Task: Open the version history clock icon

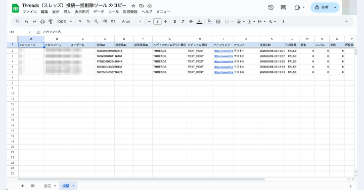Action: pyautogui.click(x=270, y=8)
